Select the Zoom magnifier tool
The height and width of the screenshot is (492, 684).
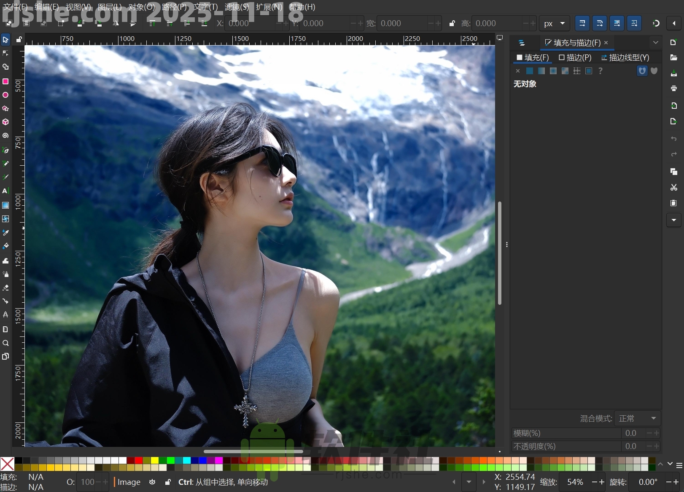5,343
